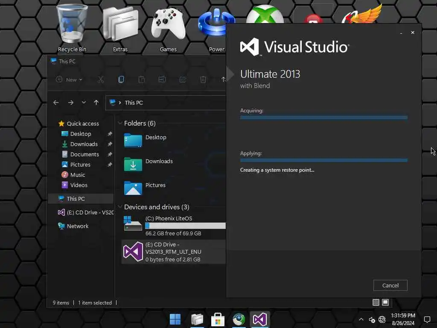Viewport: 437px width, 328px height.
Task: Click the muted volume tray icon
Action: [372, 319]
